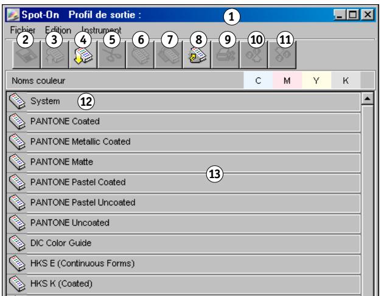Click the cyan C column header
The width and height of the screenshot is (381, 296).
[258, 80]
